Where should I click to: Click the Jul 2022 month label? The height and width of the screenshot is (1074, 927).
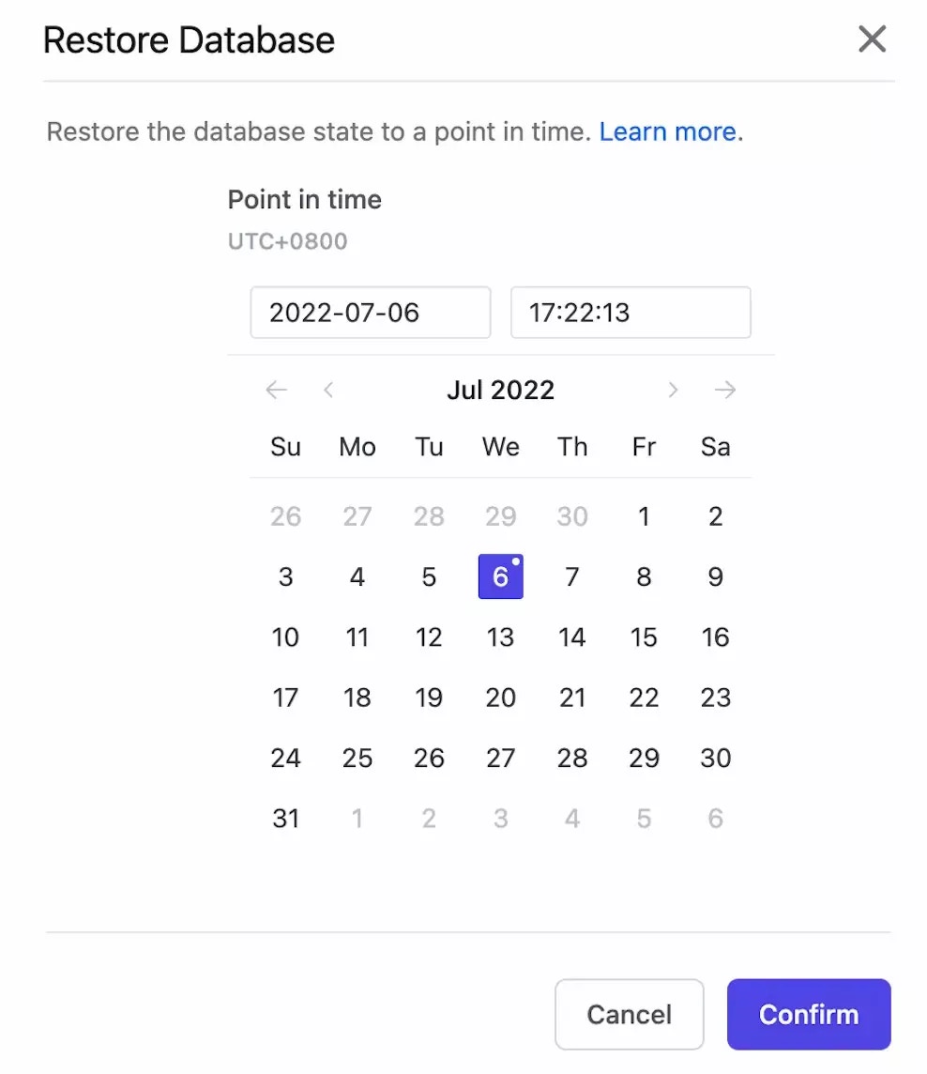point(500,390)
